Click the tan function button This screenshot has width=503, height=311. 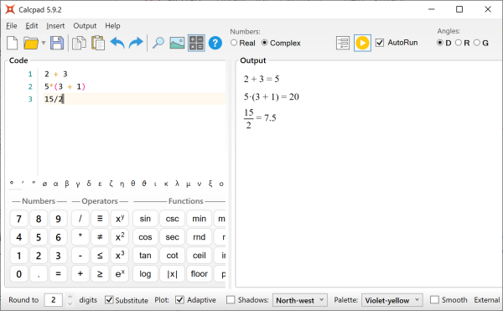(x=145, y=256)
